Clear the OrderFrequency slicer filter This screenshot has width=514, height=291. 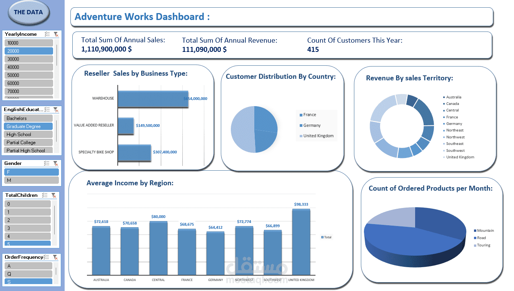coord(55,257)
